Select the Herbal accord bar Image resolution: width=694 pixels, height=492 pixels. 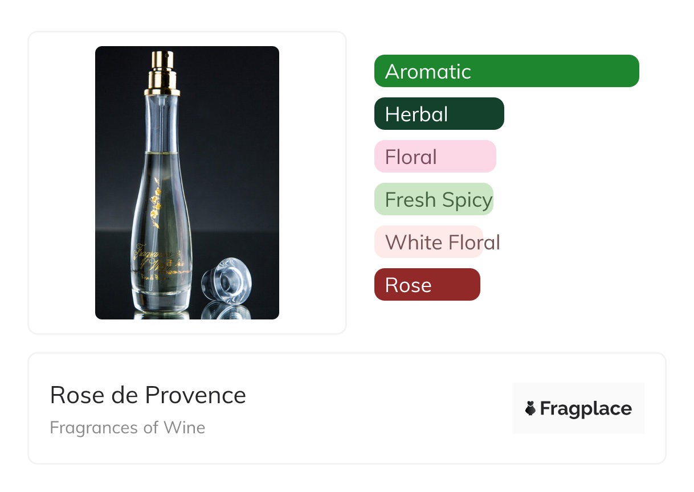(439, 114)
